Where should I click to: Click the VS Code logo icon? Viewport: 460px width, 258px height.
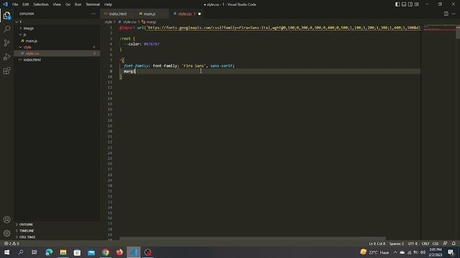click(x=5, y=4)
